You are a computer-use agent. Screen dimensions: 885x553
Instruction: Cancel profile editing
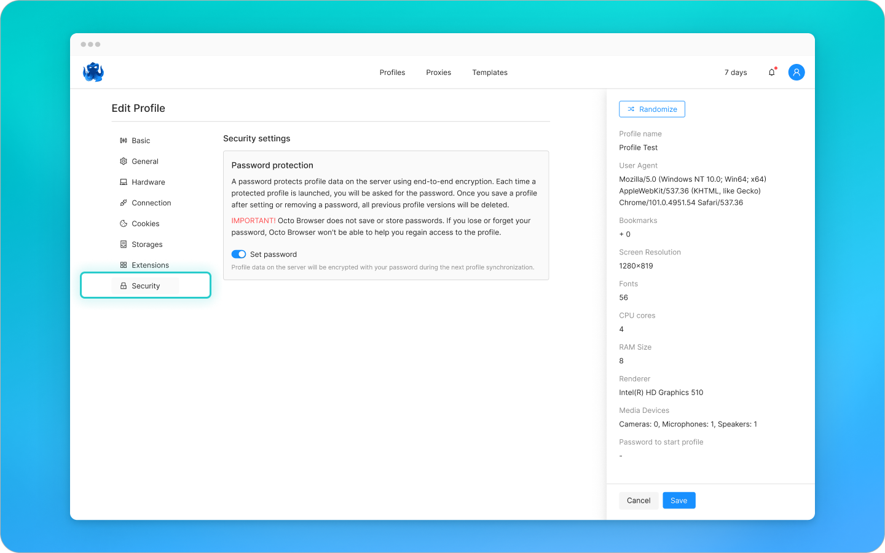click(x=639, y=500)
